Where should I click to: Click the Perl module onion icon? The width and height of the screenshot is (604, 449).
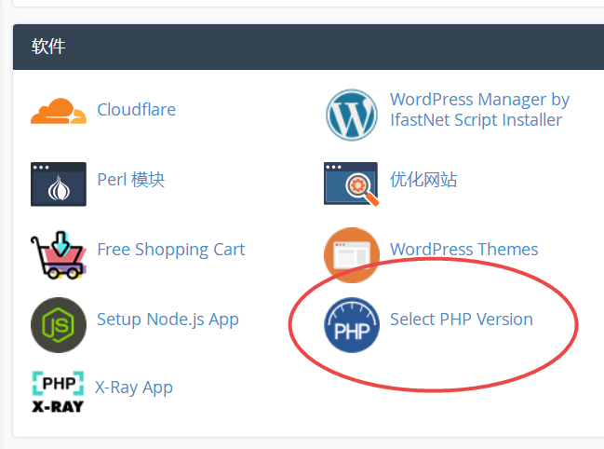coord(59,184)
